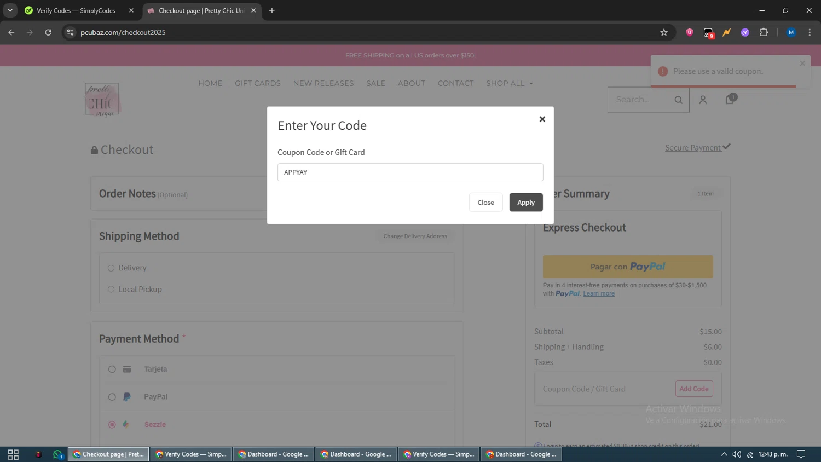Show hidden system tray icons
This screenshot has width=821, height=462.
pos(724,454)
